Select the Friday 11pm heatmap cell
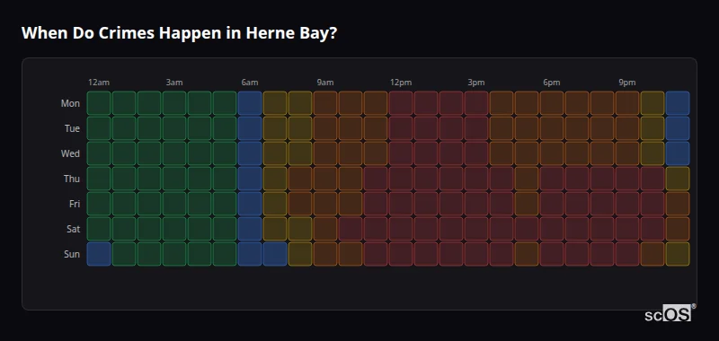The width and height of the screenshot is (719, 341). tap(678, 204)
